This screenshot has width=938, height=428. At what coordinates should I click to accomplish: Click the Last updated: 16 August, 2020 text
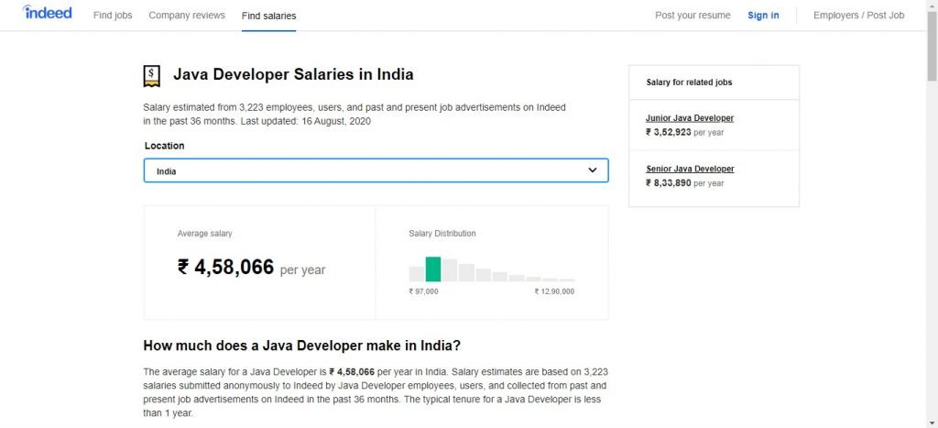click(306, 122)
